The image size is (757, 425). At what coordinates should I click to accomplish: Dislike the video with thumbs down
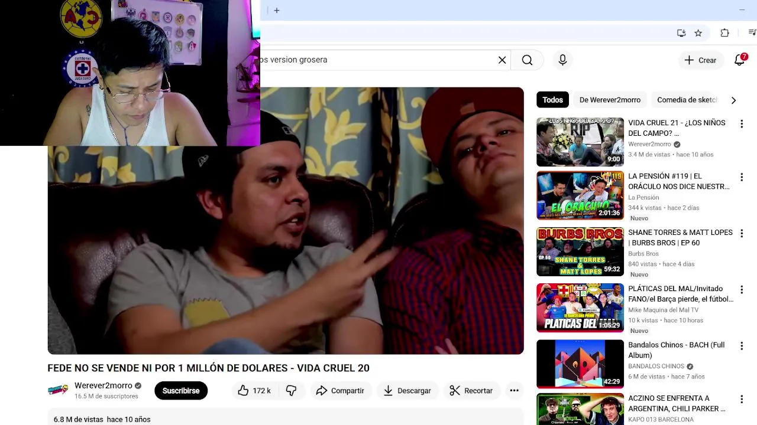(291, 391)
